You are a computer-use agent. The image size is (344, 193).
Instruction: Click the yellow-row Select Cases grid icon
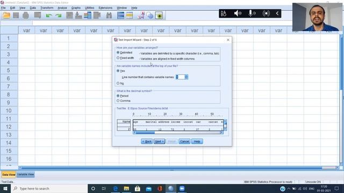click(x=130, y=16)
